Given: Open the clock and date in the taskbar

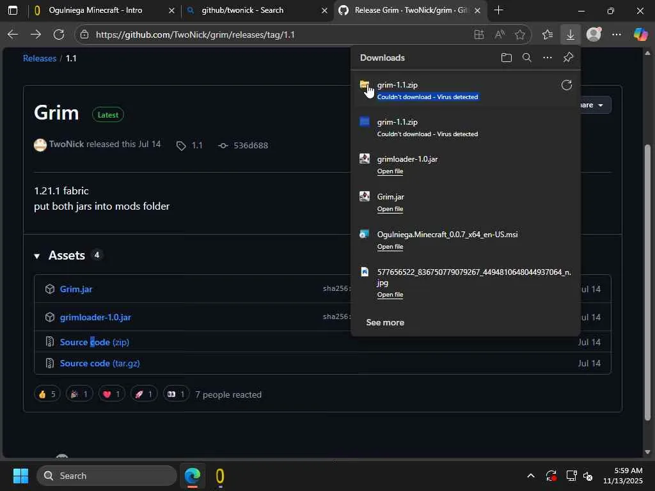Looking at the screenshot, I should (x=622, y=476).
